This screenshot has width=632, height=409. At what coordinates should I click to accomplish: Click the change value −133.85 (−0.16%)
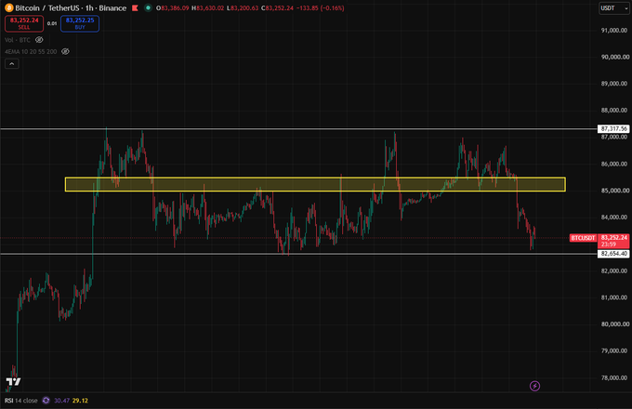[x=320, y=8]
